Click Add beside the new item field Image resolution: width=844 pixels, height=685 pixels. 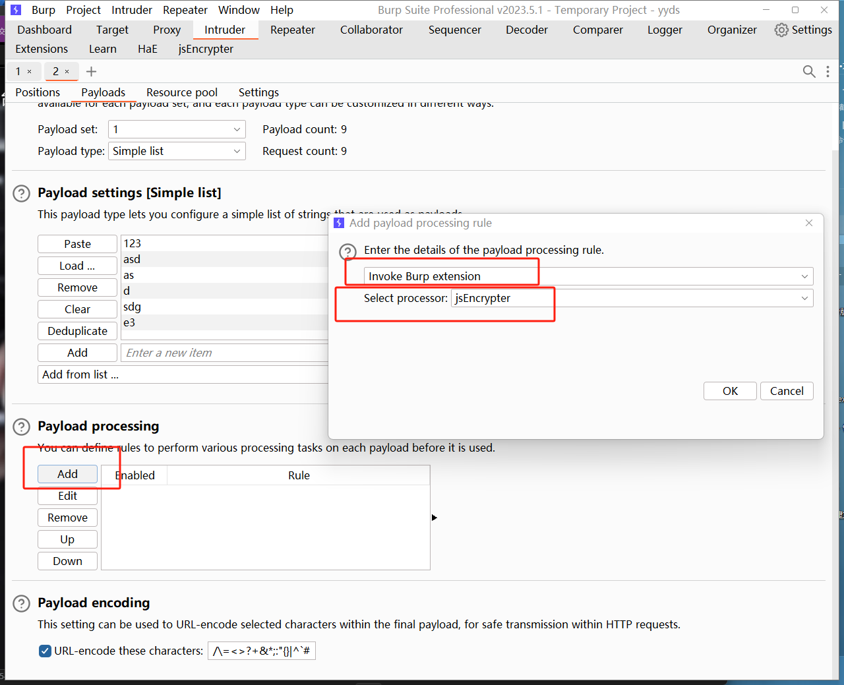click(77, 353)
